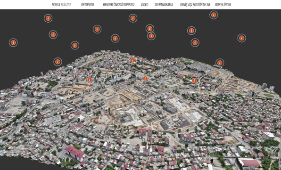Click the DOSYA İNDİR menu link

click(223, 5)
